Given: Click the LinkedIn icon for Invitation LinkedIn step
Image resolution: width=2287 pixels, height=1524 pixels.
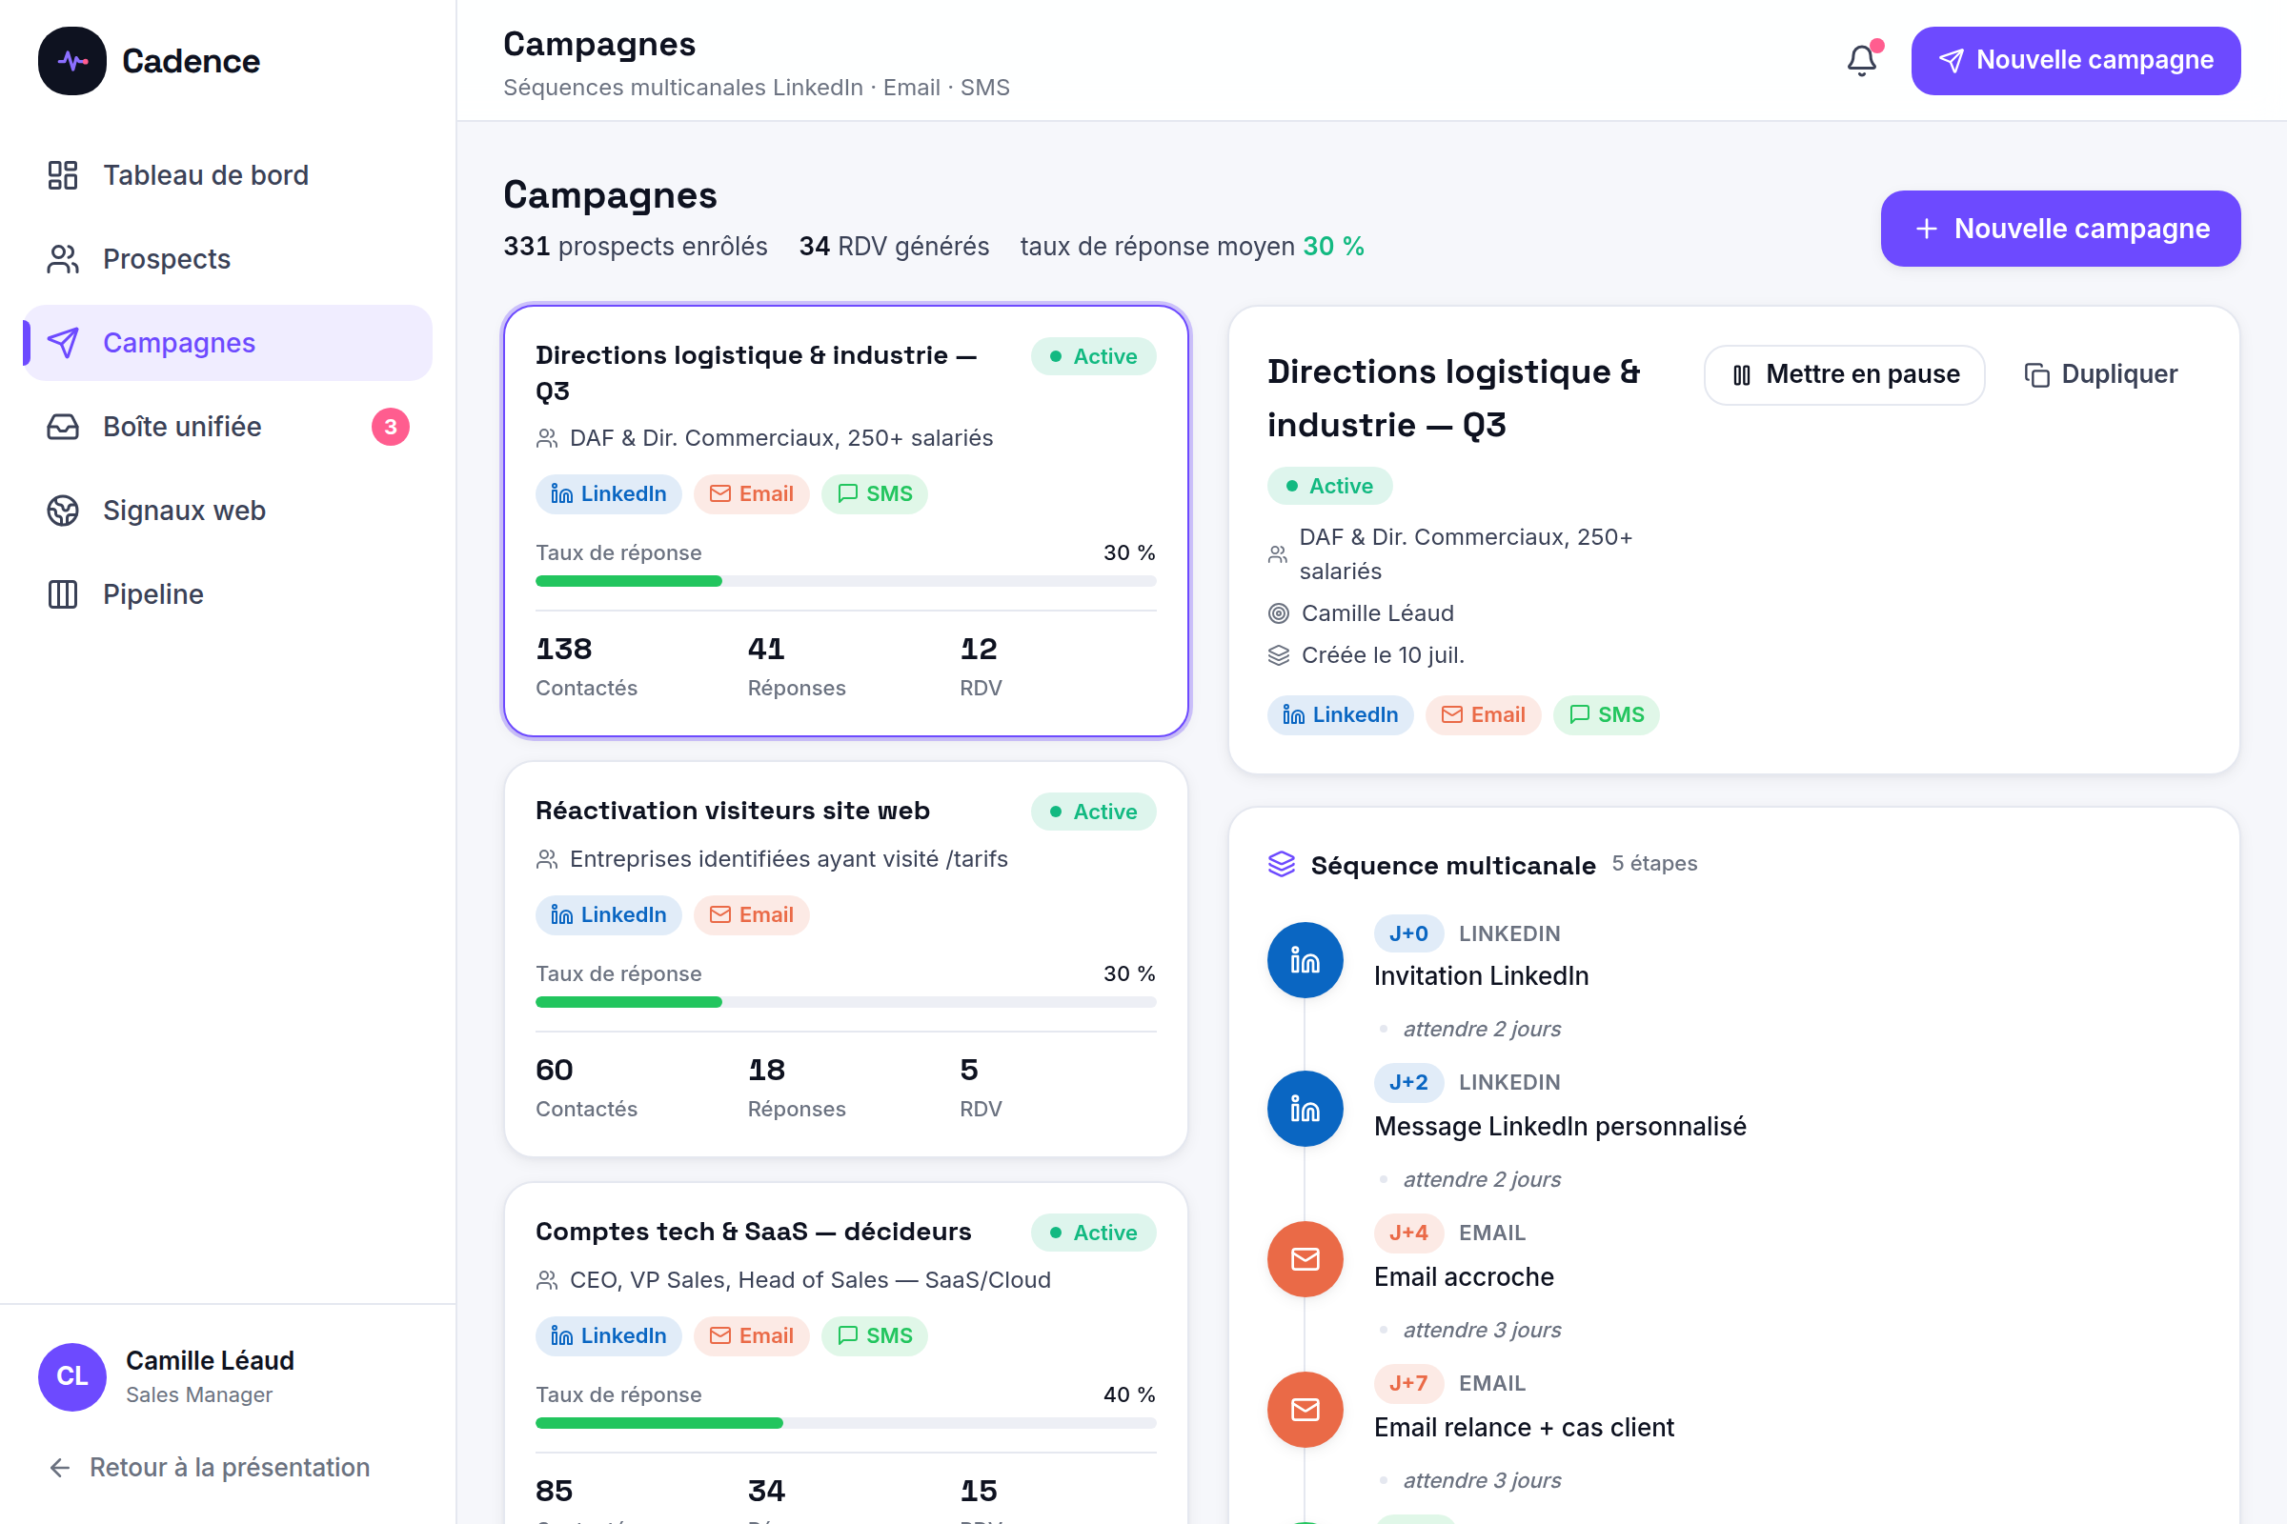Looking at the screenshot, I should pos(1305,960).
